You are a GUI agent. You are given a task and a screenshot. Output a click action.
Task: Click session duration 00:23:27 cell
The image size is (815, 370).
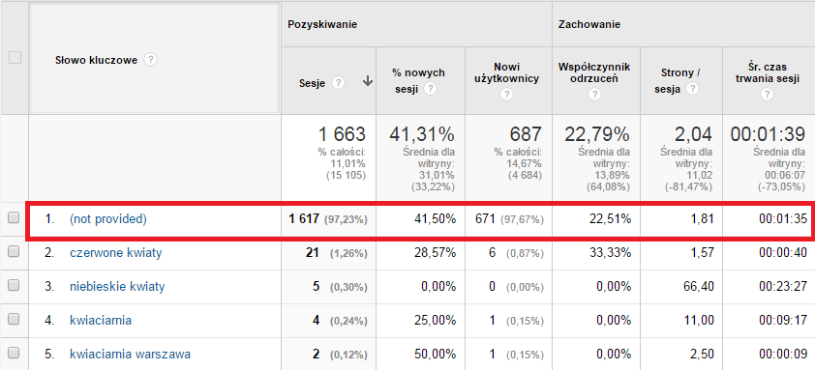pos(783,287)
